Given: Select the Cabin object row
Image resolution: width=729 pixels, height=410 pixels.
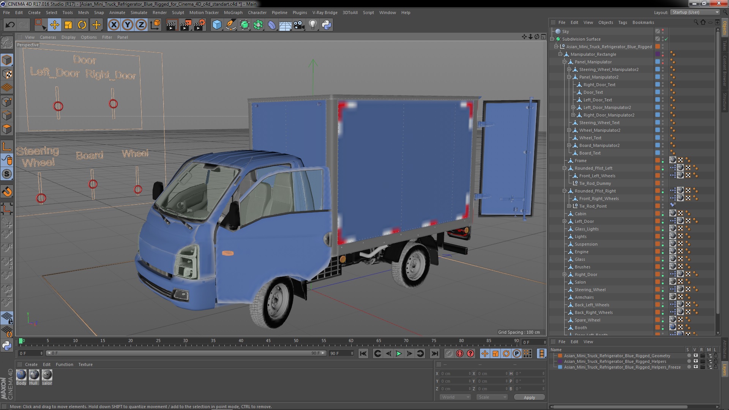Looking at the screenshot, I should click(x=580, y=214).
